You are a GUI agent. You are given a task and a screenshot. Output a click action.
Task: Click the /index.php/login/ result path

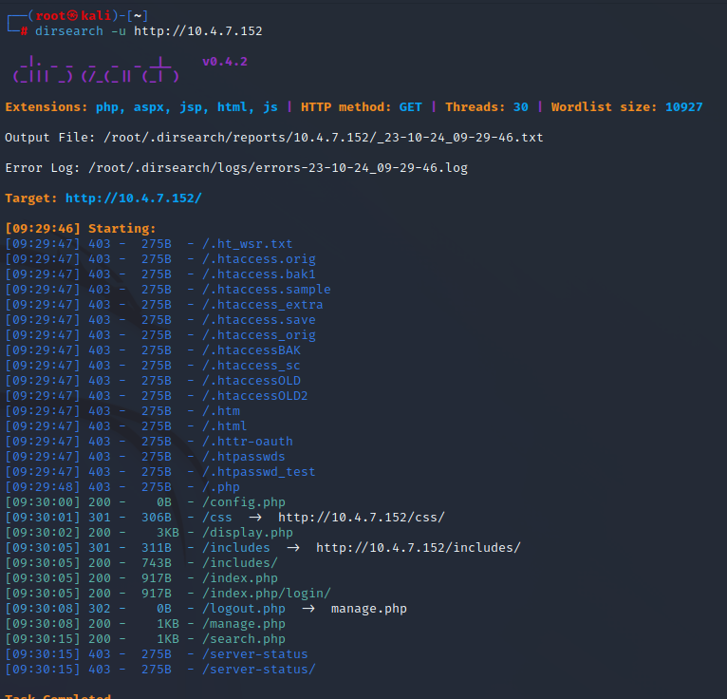click(267, 594)
